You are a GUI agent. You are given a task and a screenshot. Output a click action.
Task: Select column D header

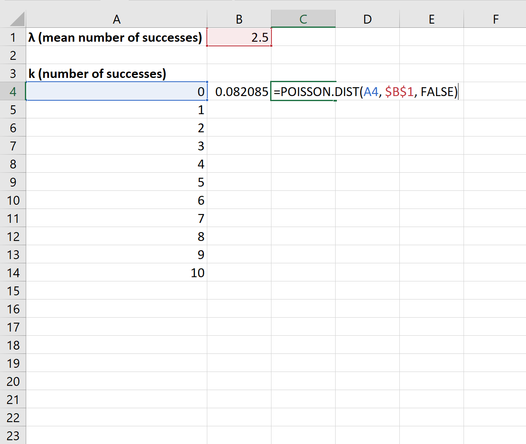click(367, 19)
